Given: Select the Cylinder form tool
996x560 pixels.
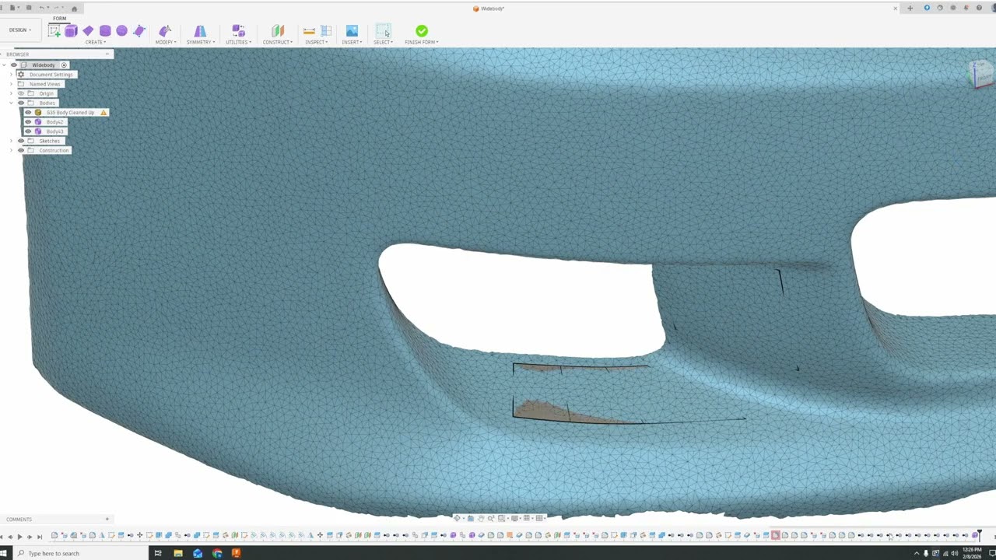Looking at the screenshot, I should pyautogui.click(x=105, y=30).
